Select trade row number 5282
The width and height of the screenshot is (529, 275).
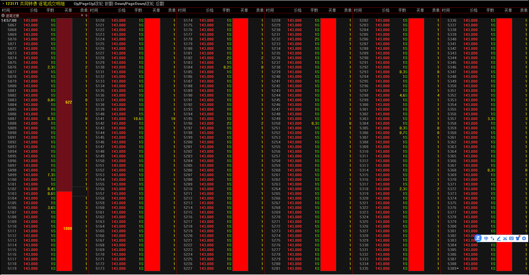coord(364,20)
